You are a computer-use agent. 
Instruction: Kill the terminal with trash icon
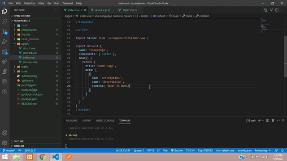click(x=273, y=120)
